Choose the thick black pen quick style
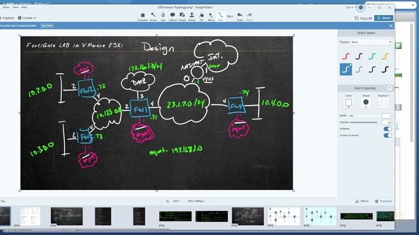The height and width of the screenshot is (235, 419). tap(385, 69)
